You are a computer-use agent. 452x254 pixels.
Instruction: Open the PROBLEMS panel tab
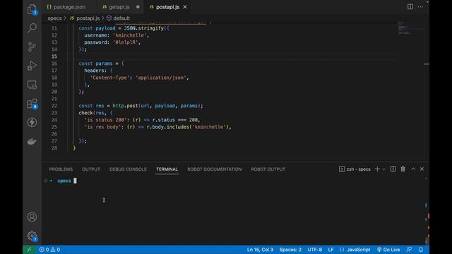[x=61, y=169]
